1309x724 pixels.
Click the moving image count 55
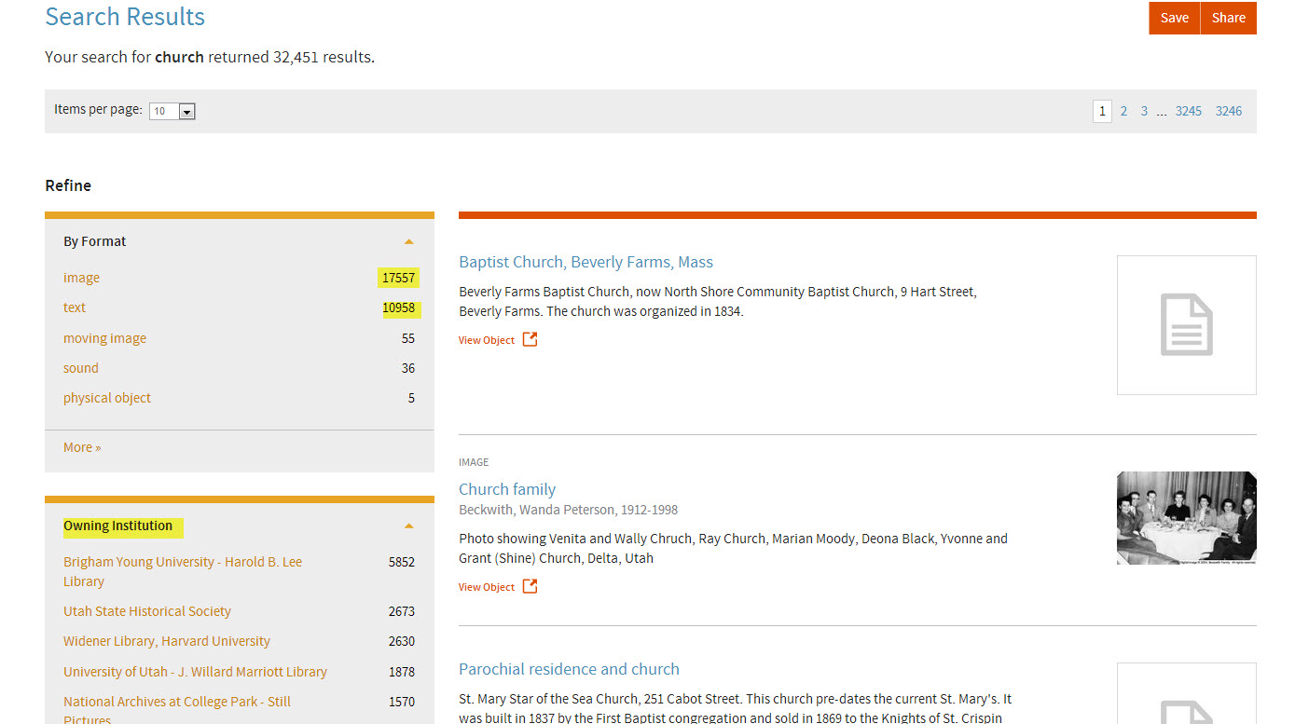[408, 338]
